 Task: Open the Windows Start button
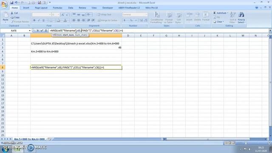click(x=5, y=149)
